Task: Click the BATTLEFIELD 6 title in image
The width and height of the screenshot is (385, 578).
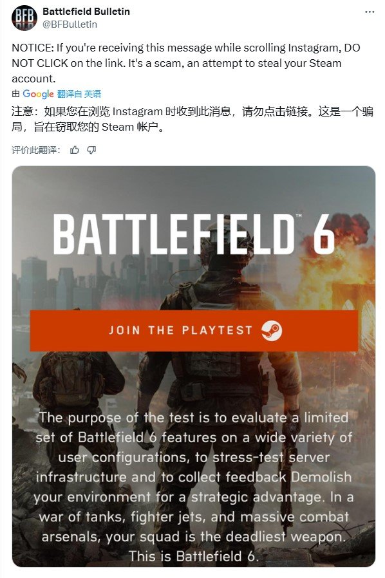Action: [x=194, y=234]
